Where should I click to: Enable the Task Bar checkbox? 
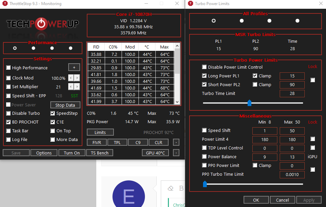[8, 131]
